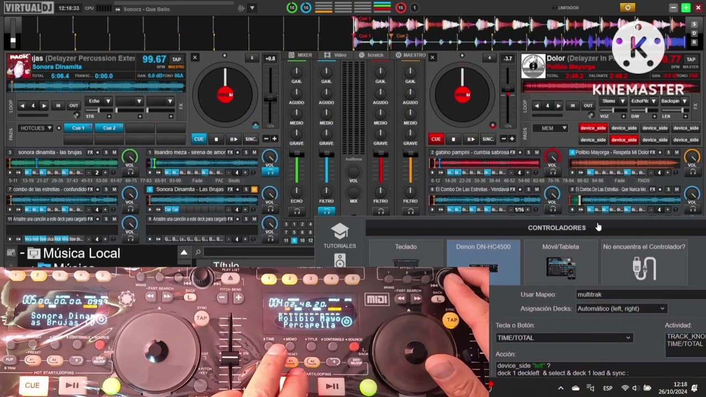The height and width of the screenshot is (397, 706).
Task: Adjust green mixer channel fader
Action: (297, 154)
